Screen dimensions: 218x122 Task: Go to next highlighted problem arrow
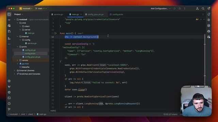(204, 19)
